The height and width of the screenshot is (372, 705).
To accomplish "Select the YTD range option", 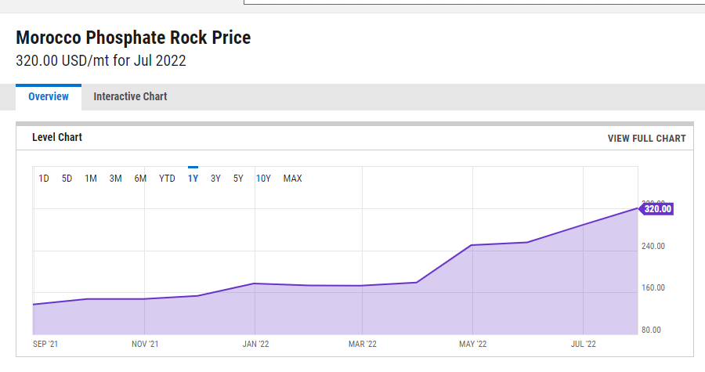I will pos(167,179).
